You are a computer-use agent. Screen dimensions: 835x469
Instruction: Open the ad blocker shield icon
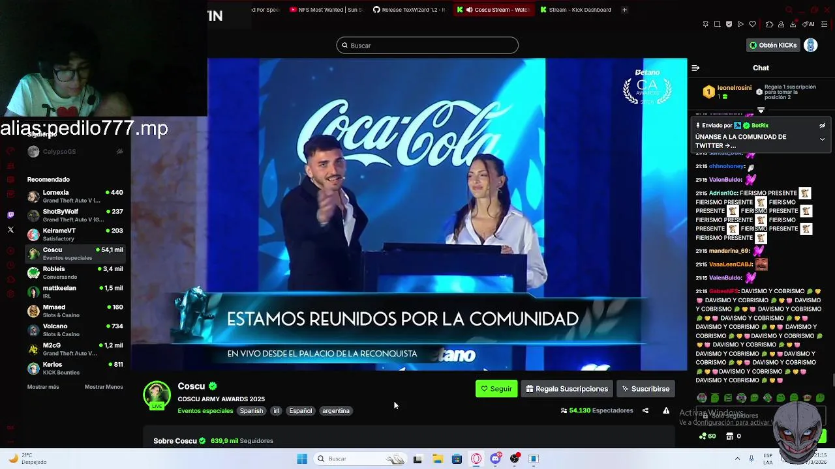click(729, 24)
